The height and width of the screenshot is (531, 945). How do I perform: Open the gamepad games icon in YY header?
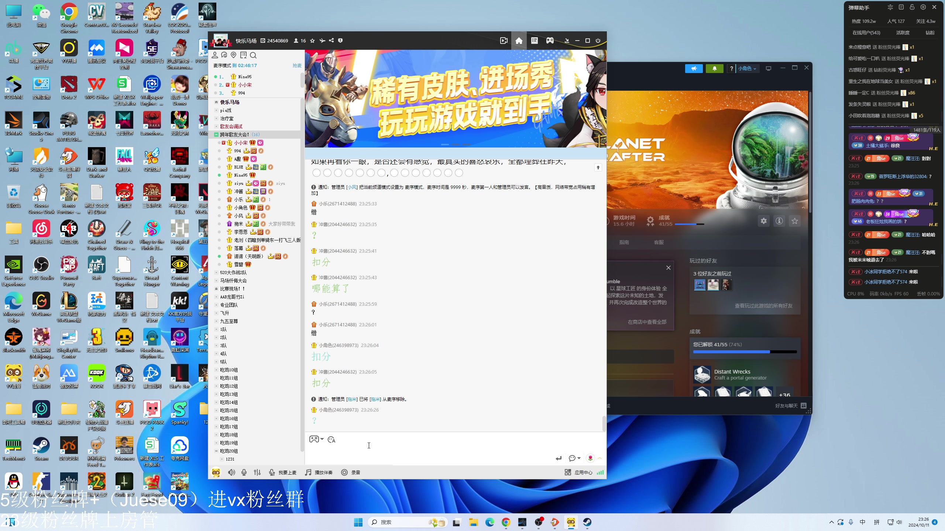(550, 41)
